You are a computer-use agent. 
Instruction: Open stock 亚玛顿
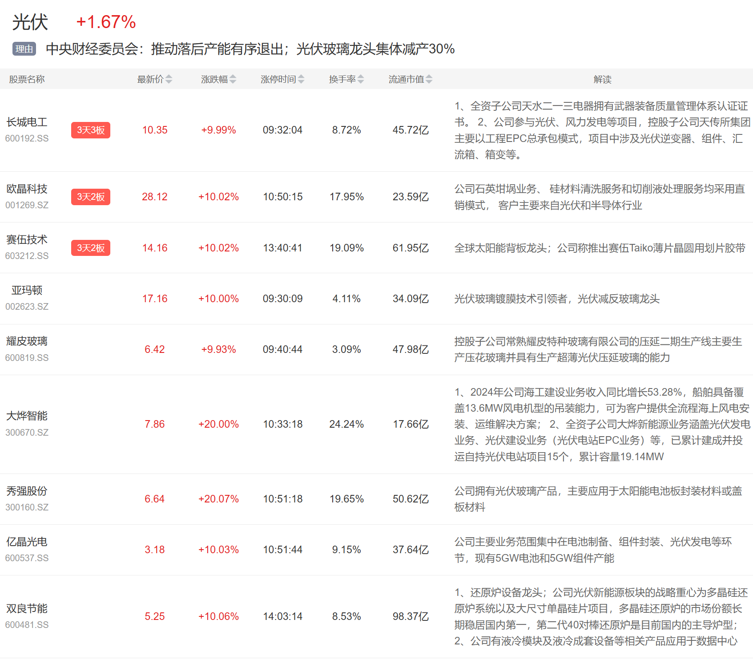[x=27, y=290]
